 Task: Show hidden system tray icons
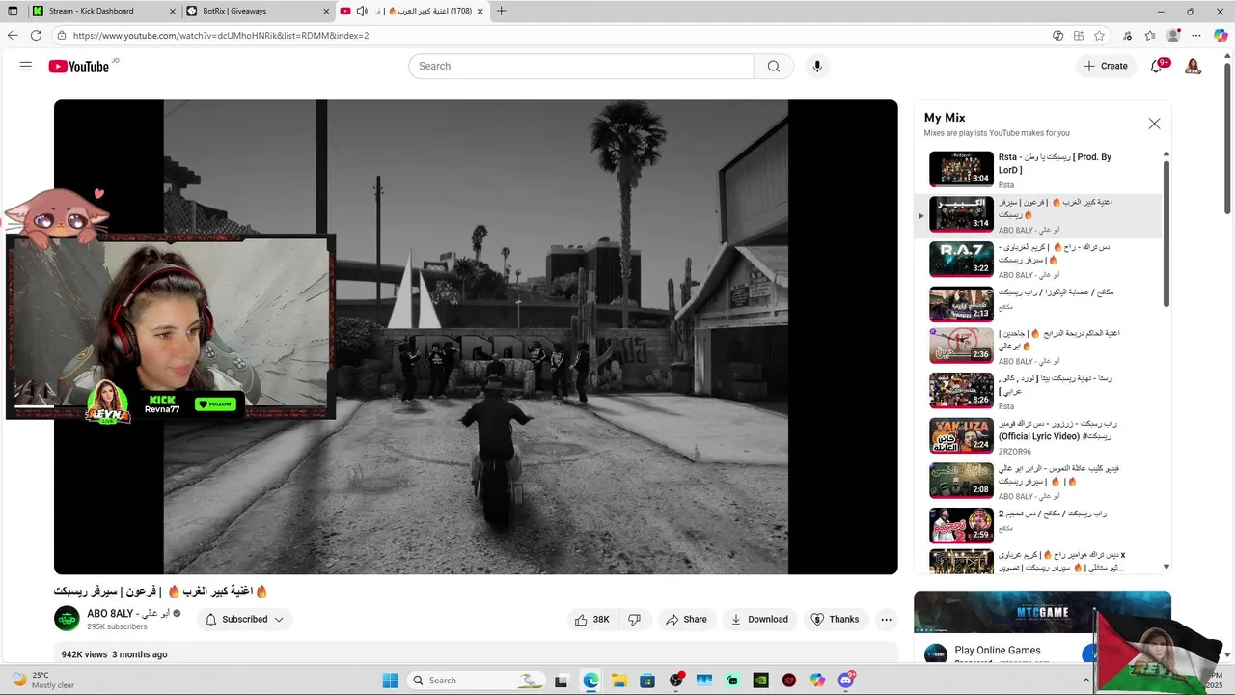(1086, 681)
